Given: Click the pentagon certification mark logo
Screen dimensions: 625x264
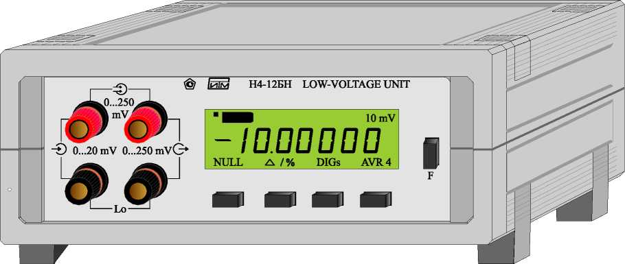Looking at the screenshot, I should [190, 85].
